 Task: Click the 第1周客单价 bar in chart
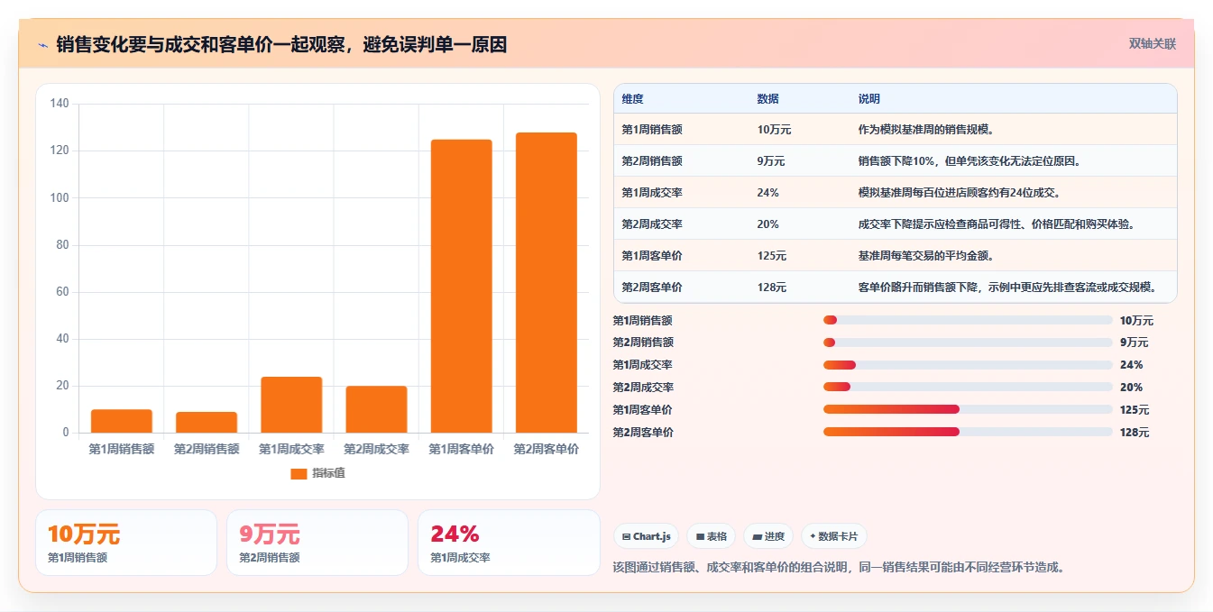[x=461, y=286]
